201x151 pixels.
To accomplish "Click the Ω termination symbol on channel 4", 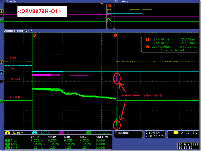I will [x=108, y=133].
